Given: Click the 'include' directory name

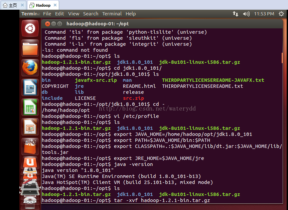Looking at the screenshot, I should (52, 98).
